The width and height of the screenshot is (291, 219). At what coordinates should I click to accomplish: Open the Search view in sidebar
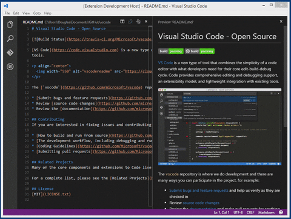click(x=10, y=38)
